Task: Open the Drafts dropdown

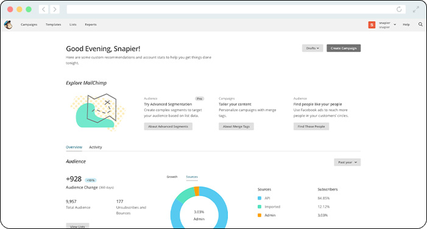Action: point(312,48)
